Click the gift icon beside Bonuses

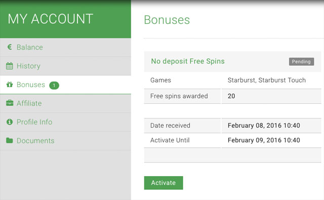point(10,85)
